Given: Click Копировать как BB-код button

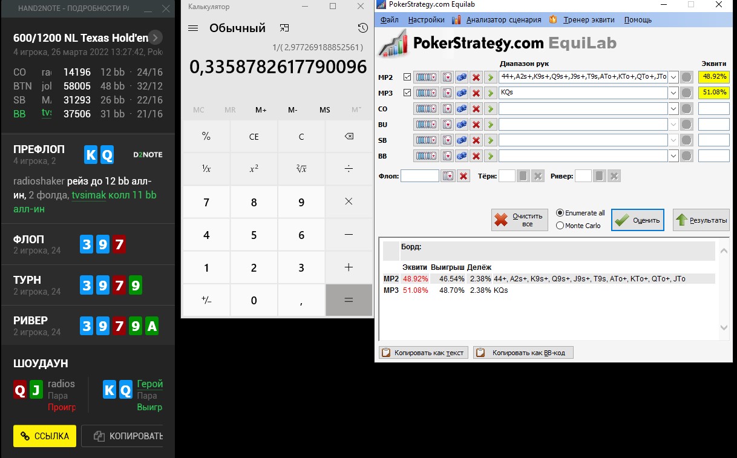Looking at the screenshot, I should (x=523, y=352).
